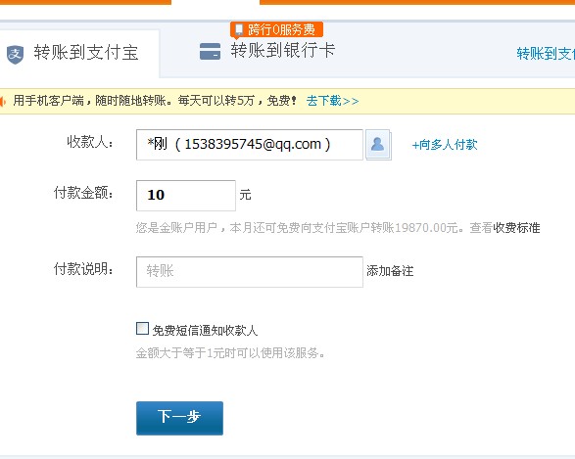
Task: Click the phone icon in orange badge
Action: 239,29
